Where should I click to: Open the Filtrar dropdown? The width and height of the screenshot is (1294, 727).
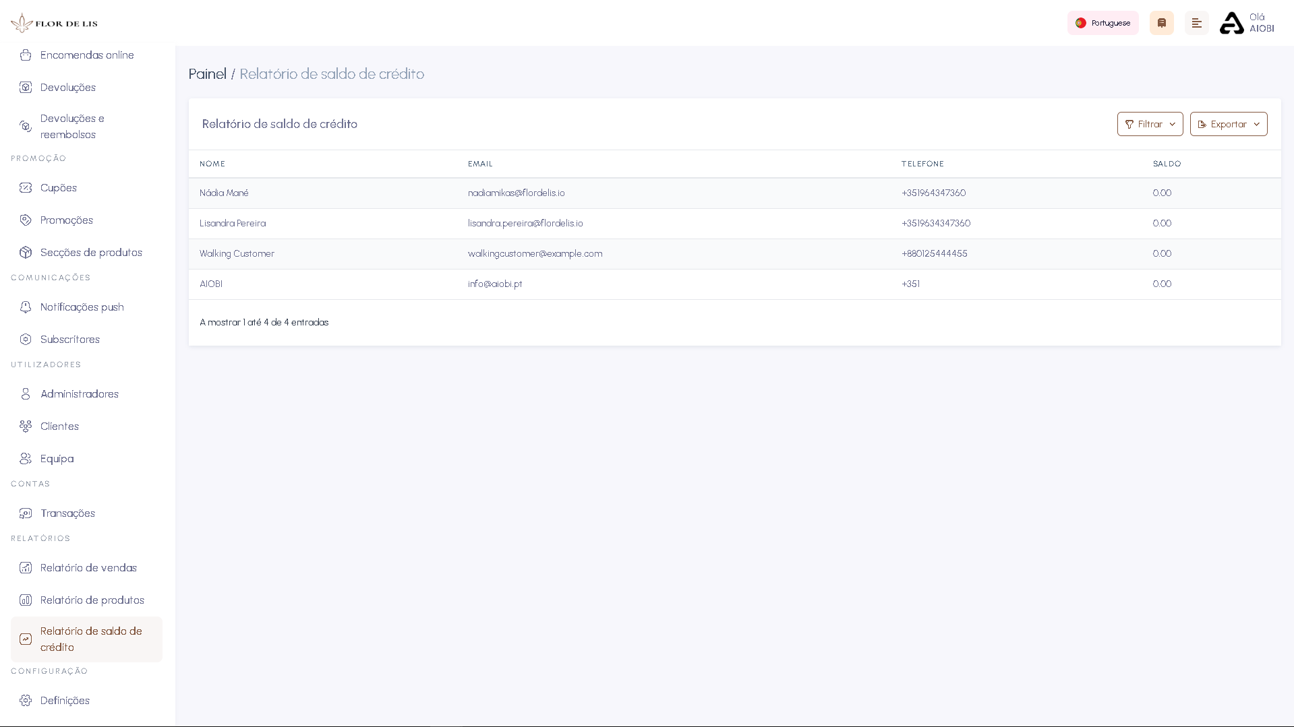coord(1149,123)
